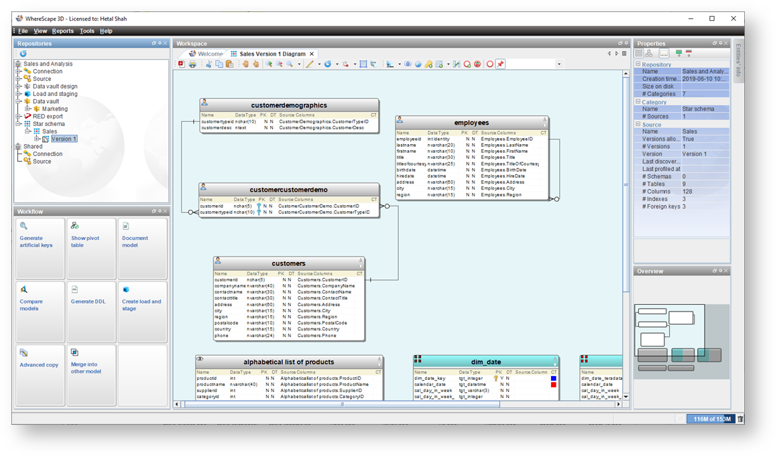Toggle the categorized view in the Properties toolbar
The height and width of the screenshot is (457, 777).
[x=639, y=54]
